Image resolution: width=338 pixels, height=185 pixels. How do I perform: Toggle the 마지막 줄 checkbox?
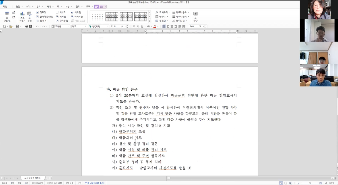[x=57, y=21]
